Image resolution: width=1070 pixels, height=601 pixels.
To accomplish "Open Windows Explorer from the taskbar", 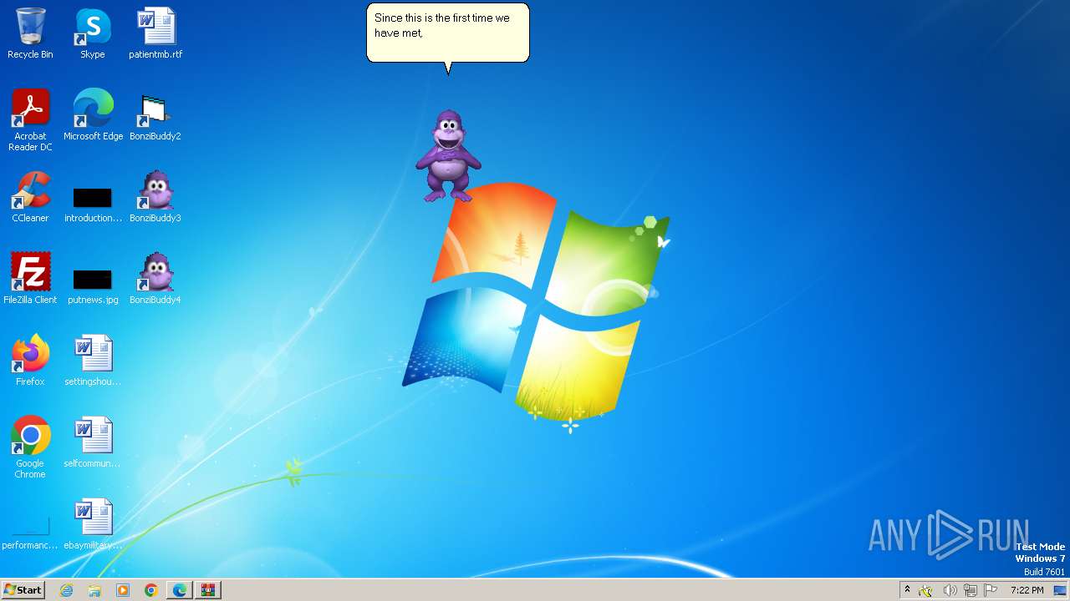I will pos(94,590).
